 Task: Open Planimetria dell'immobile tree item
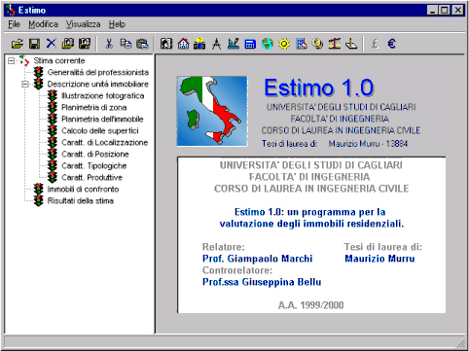click(x=102, y=120)
